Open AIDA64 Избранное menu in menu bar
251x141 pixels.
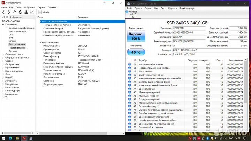(29, 8)
